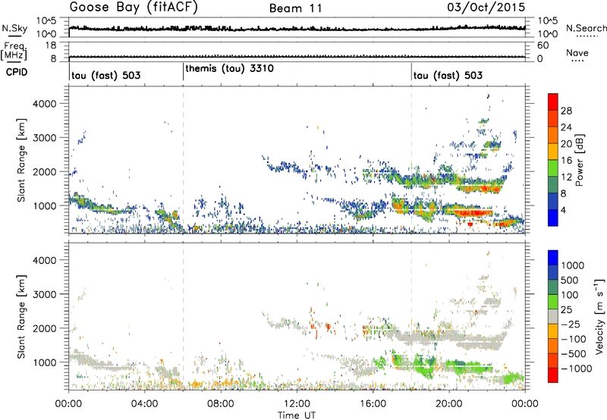This screenshot has height=420, width=607.
Task: Click the "4000" tick on the power panel axis
Action: click(45, 104)
